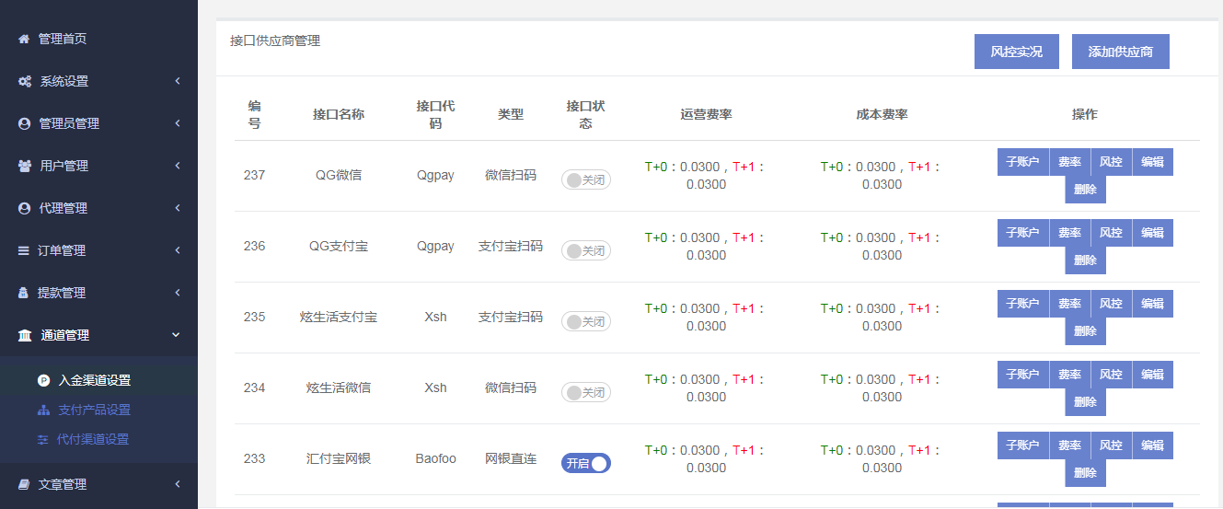The height and width of the screenshot is (509, 1223).
Task: Click the group icon for 用户管理
Action: click(25, 167)
